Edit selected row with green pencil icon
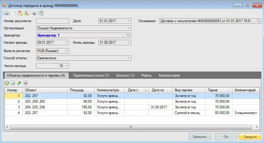Screen dimensions: 264x143 click(19, 83)
